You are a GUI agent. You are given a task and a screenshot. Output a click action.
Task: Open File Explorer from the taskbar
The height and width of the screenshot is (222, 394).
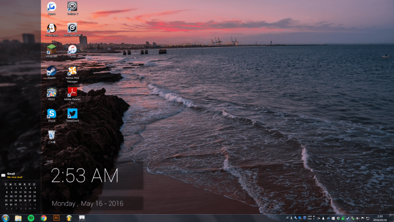coord(18,218)
